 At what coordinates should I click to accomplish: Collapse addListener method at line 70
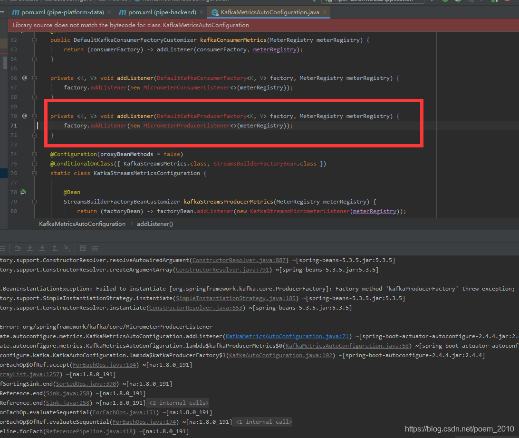pos(34,117)
